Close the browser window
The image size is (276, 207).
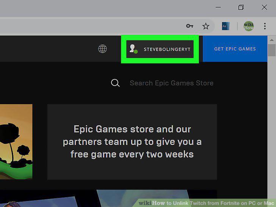[264, 7]
